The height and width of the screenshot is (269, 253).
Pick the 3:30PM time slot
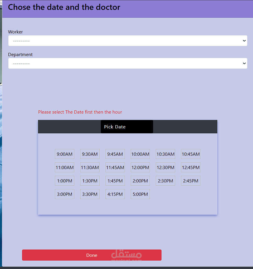[90, 194]
